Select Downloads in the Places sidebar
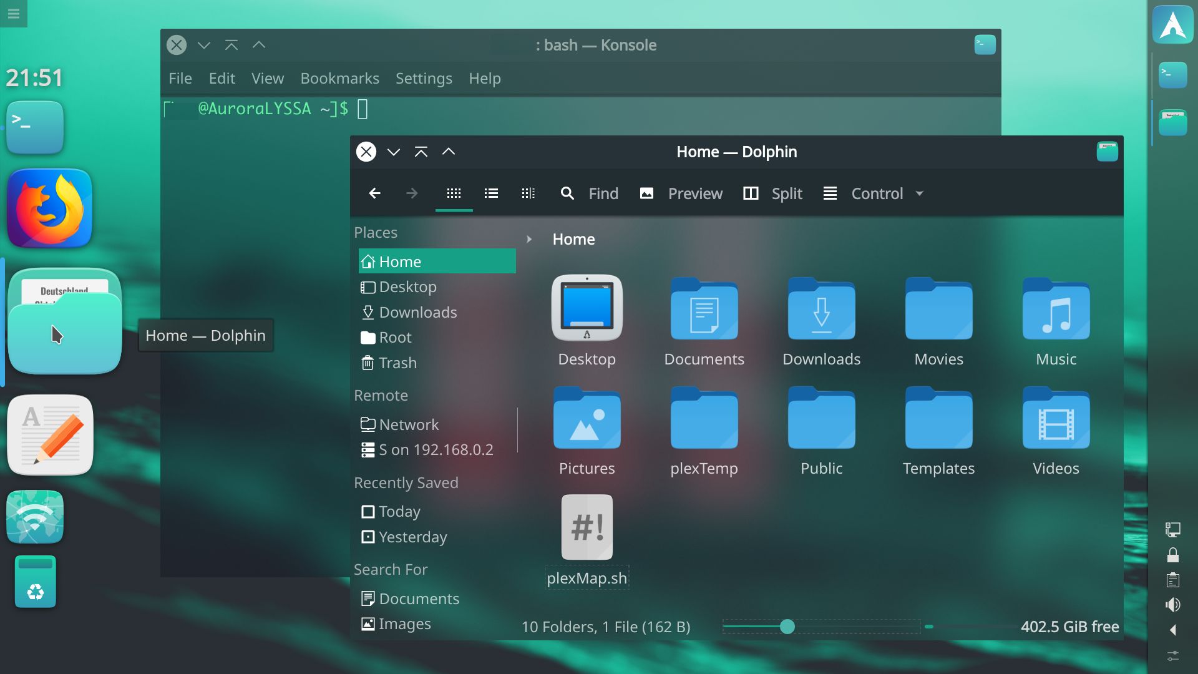Screen dimensions: 1198x674 click(418, 312)
